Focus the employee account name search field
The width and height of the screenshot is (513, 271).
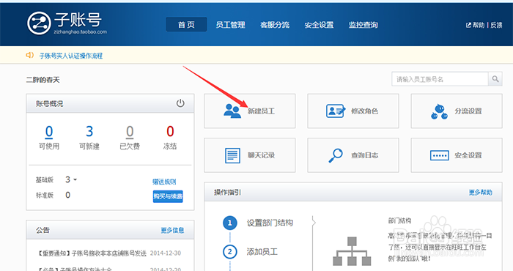(x=440, y=79)
